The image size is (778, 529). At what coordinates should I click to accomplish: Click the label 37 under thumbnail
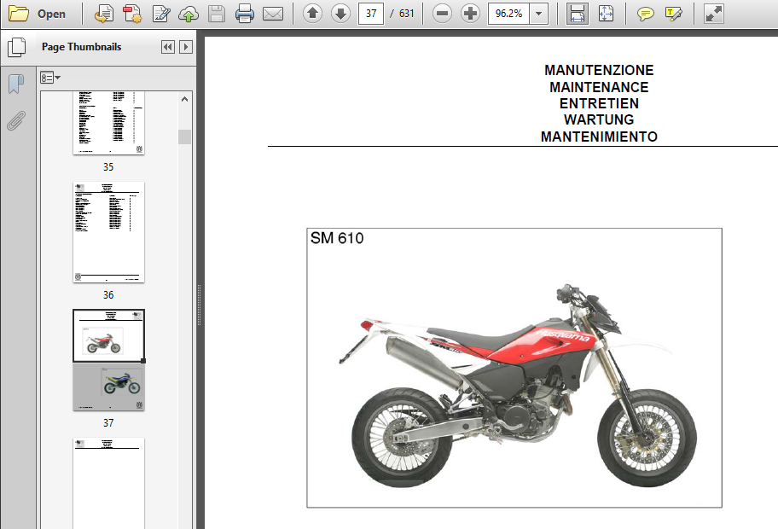tap(108, 423)
